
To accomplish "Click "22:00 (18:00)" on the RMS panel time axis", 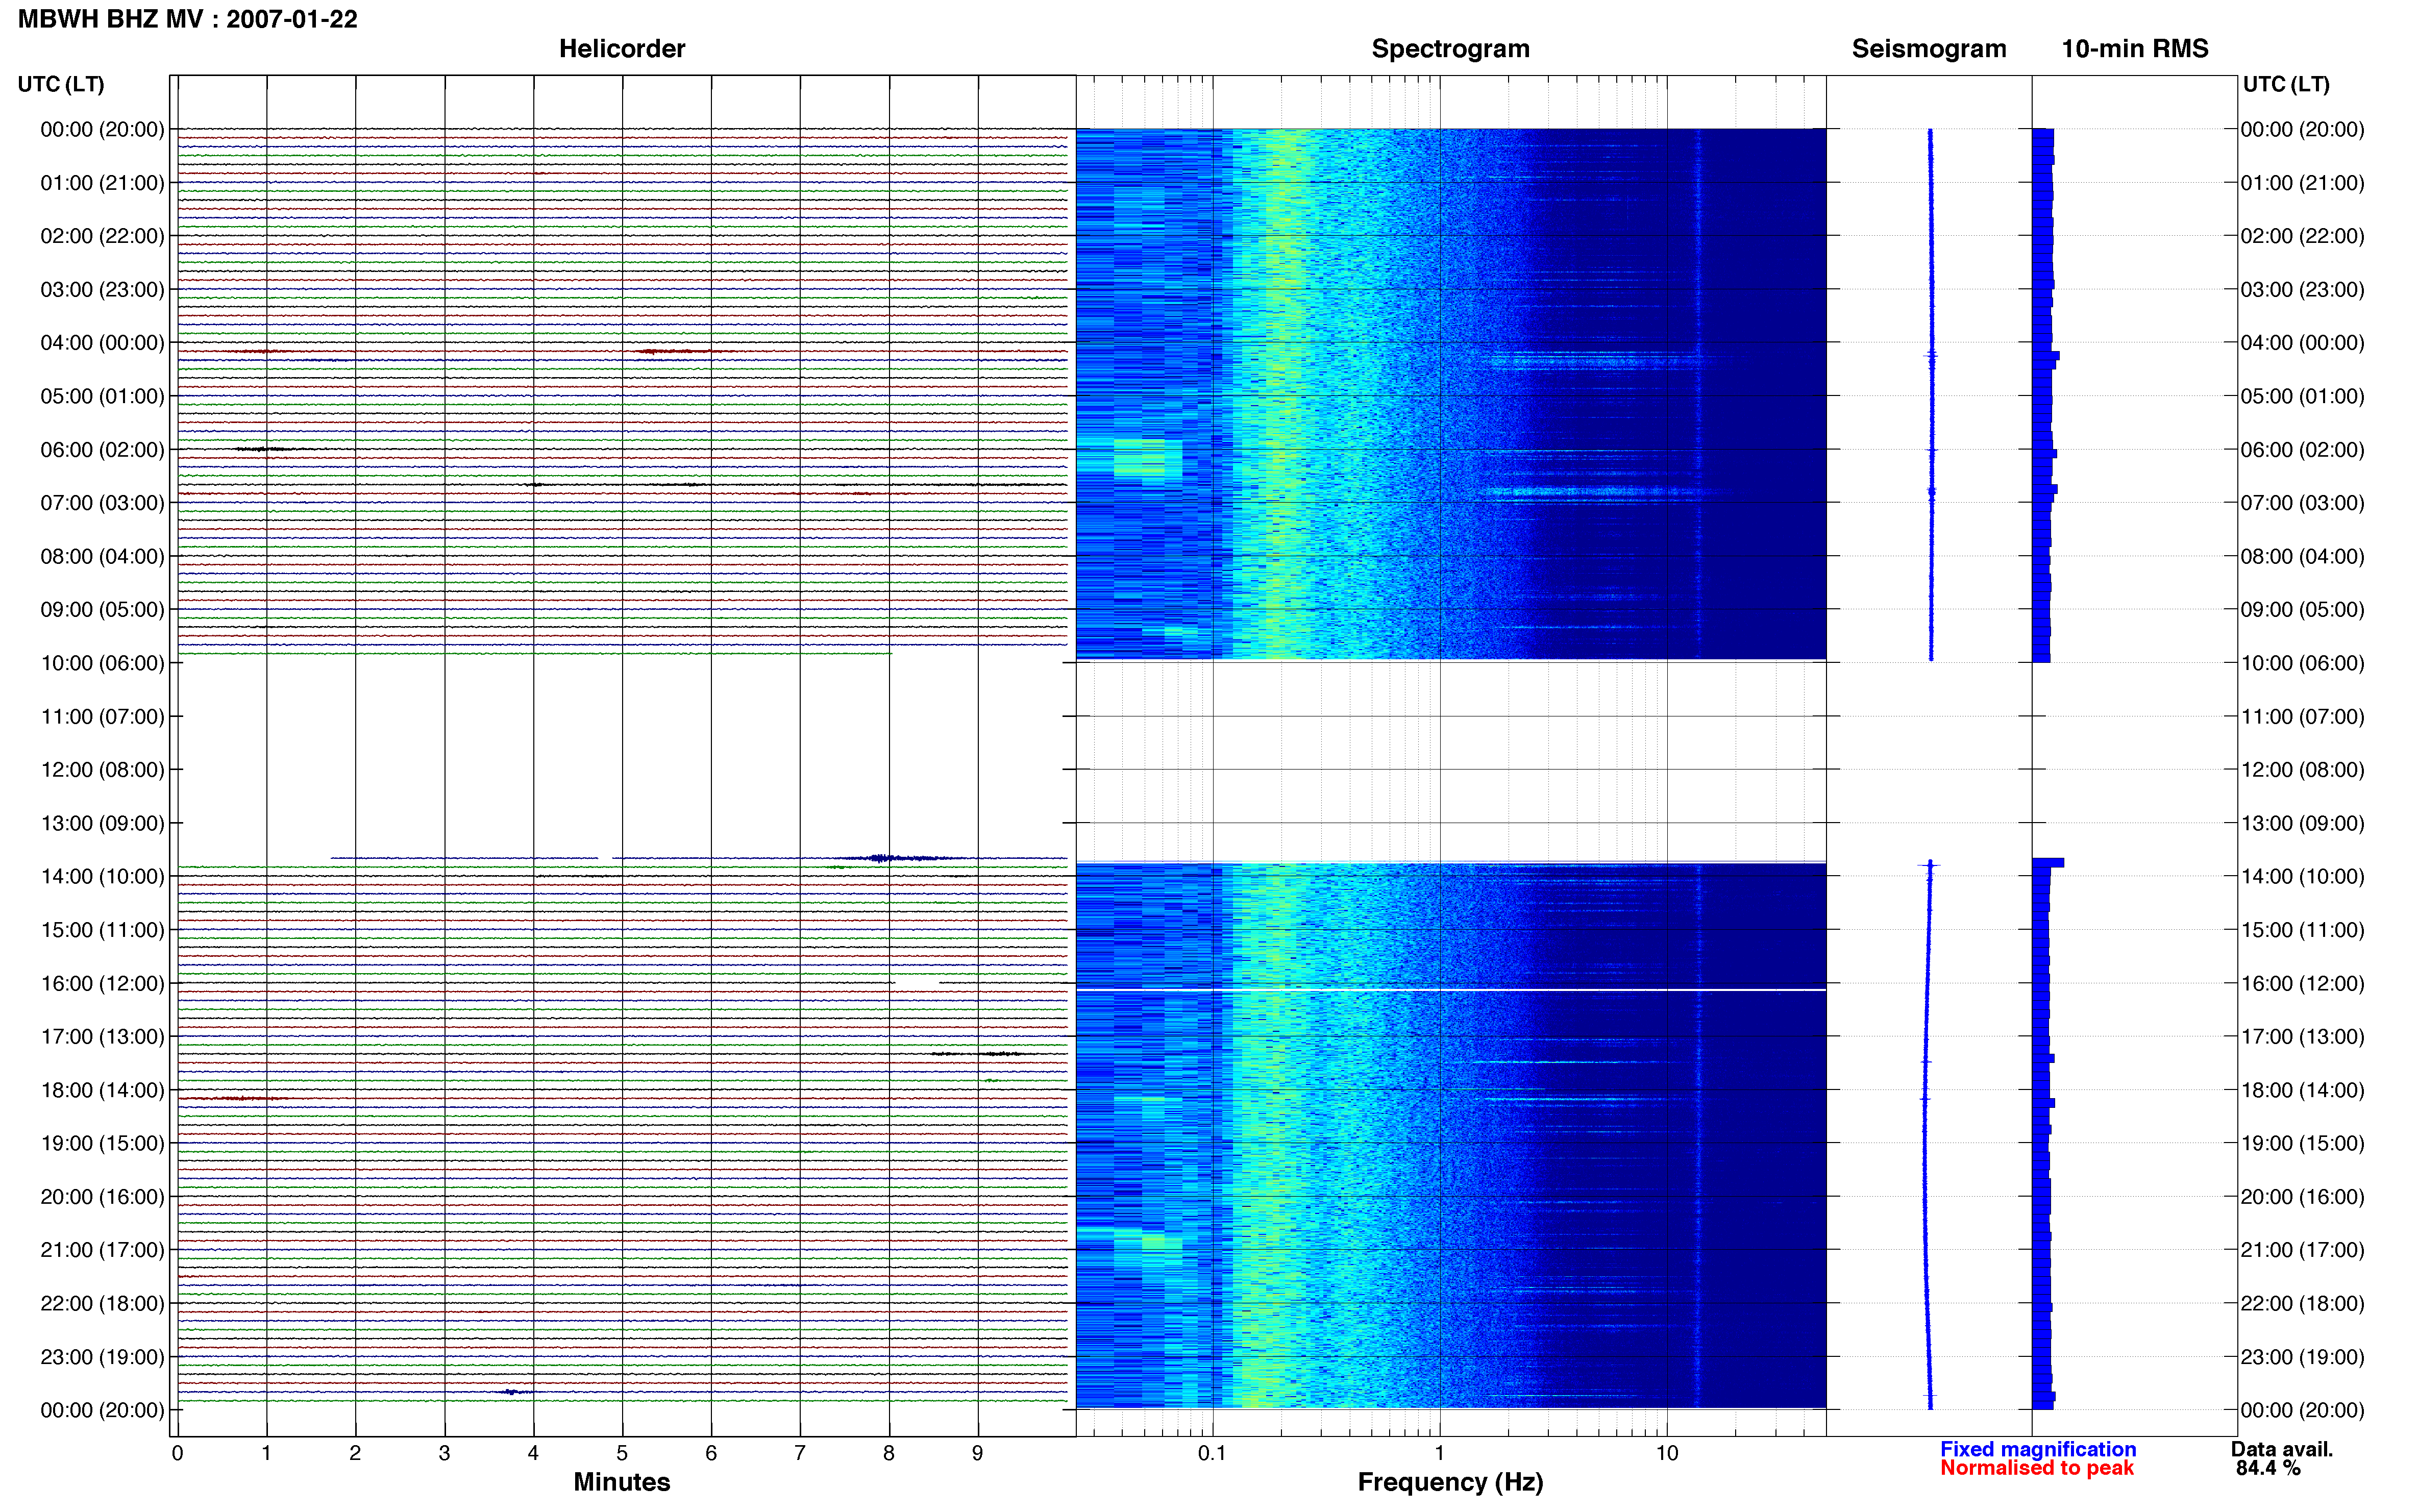I will point(2303,1303).
